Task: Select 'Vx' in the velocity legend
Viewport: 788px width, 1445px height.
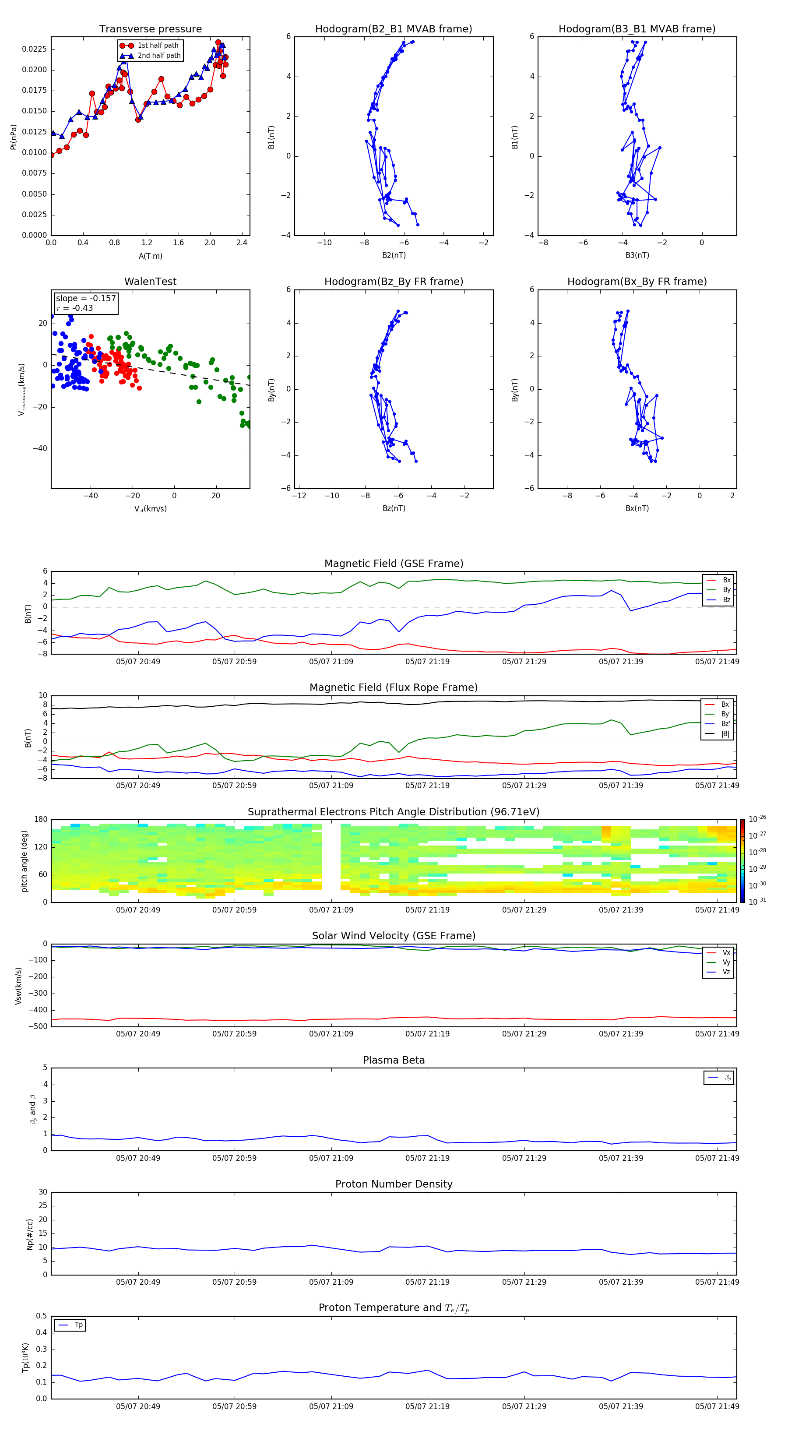Action: (719, 952)
